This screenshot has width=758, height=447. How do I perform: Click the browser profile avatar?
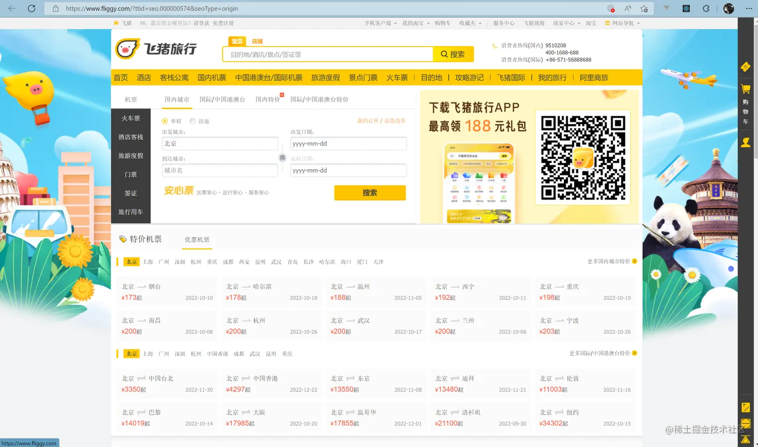pyautogui.click(x=729, y=9)
